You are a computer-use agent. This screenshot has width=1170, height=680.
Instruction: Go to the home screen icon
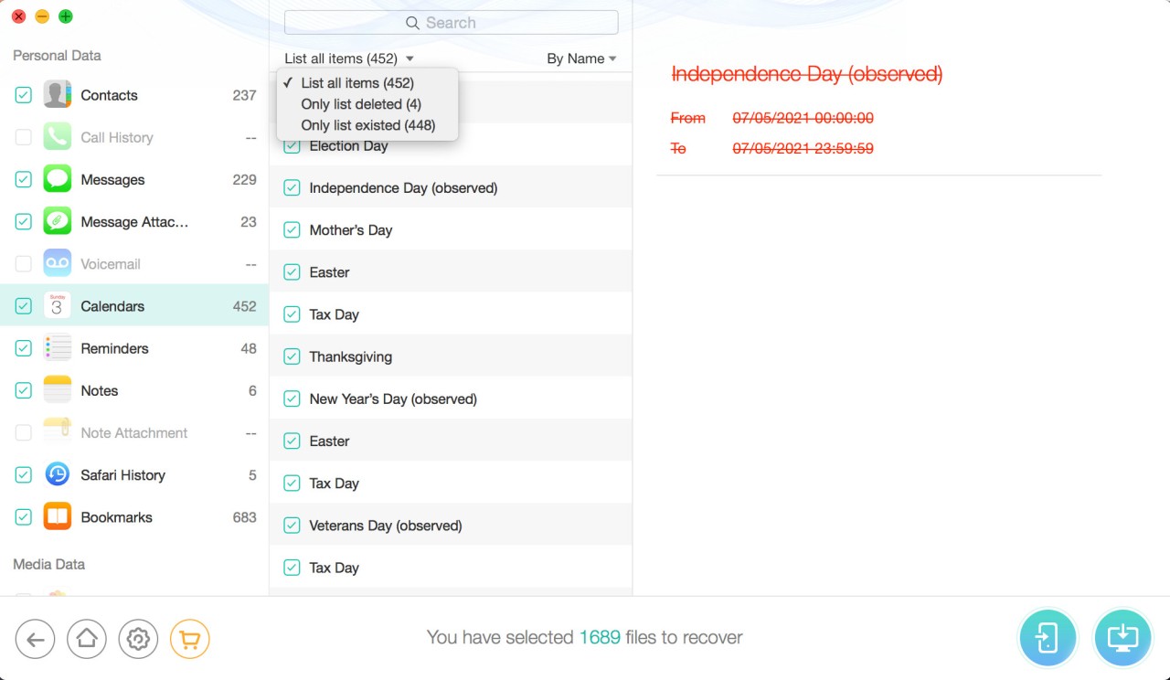coord(87,640)
